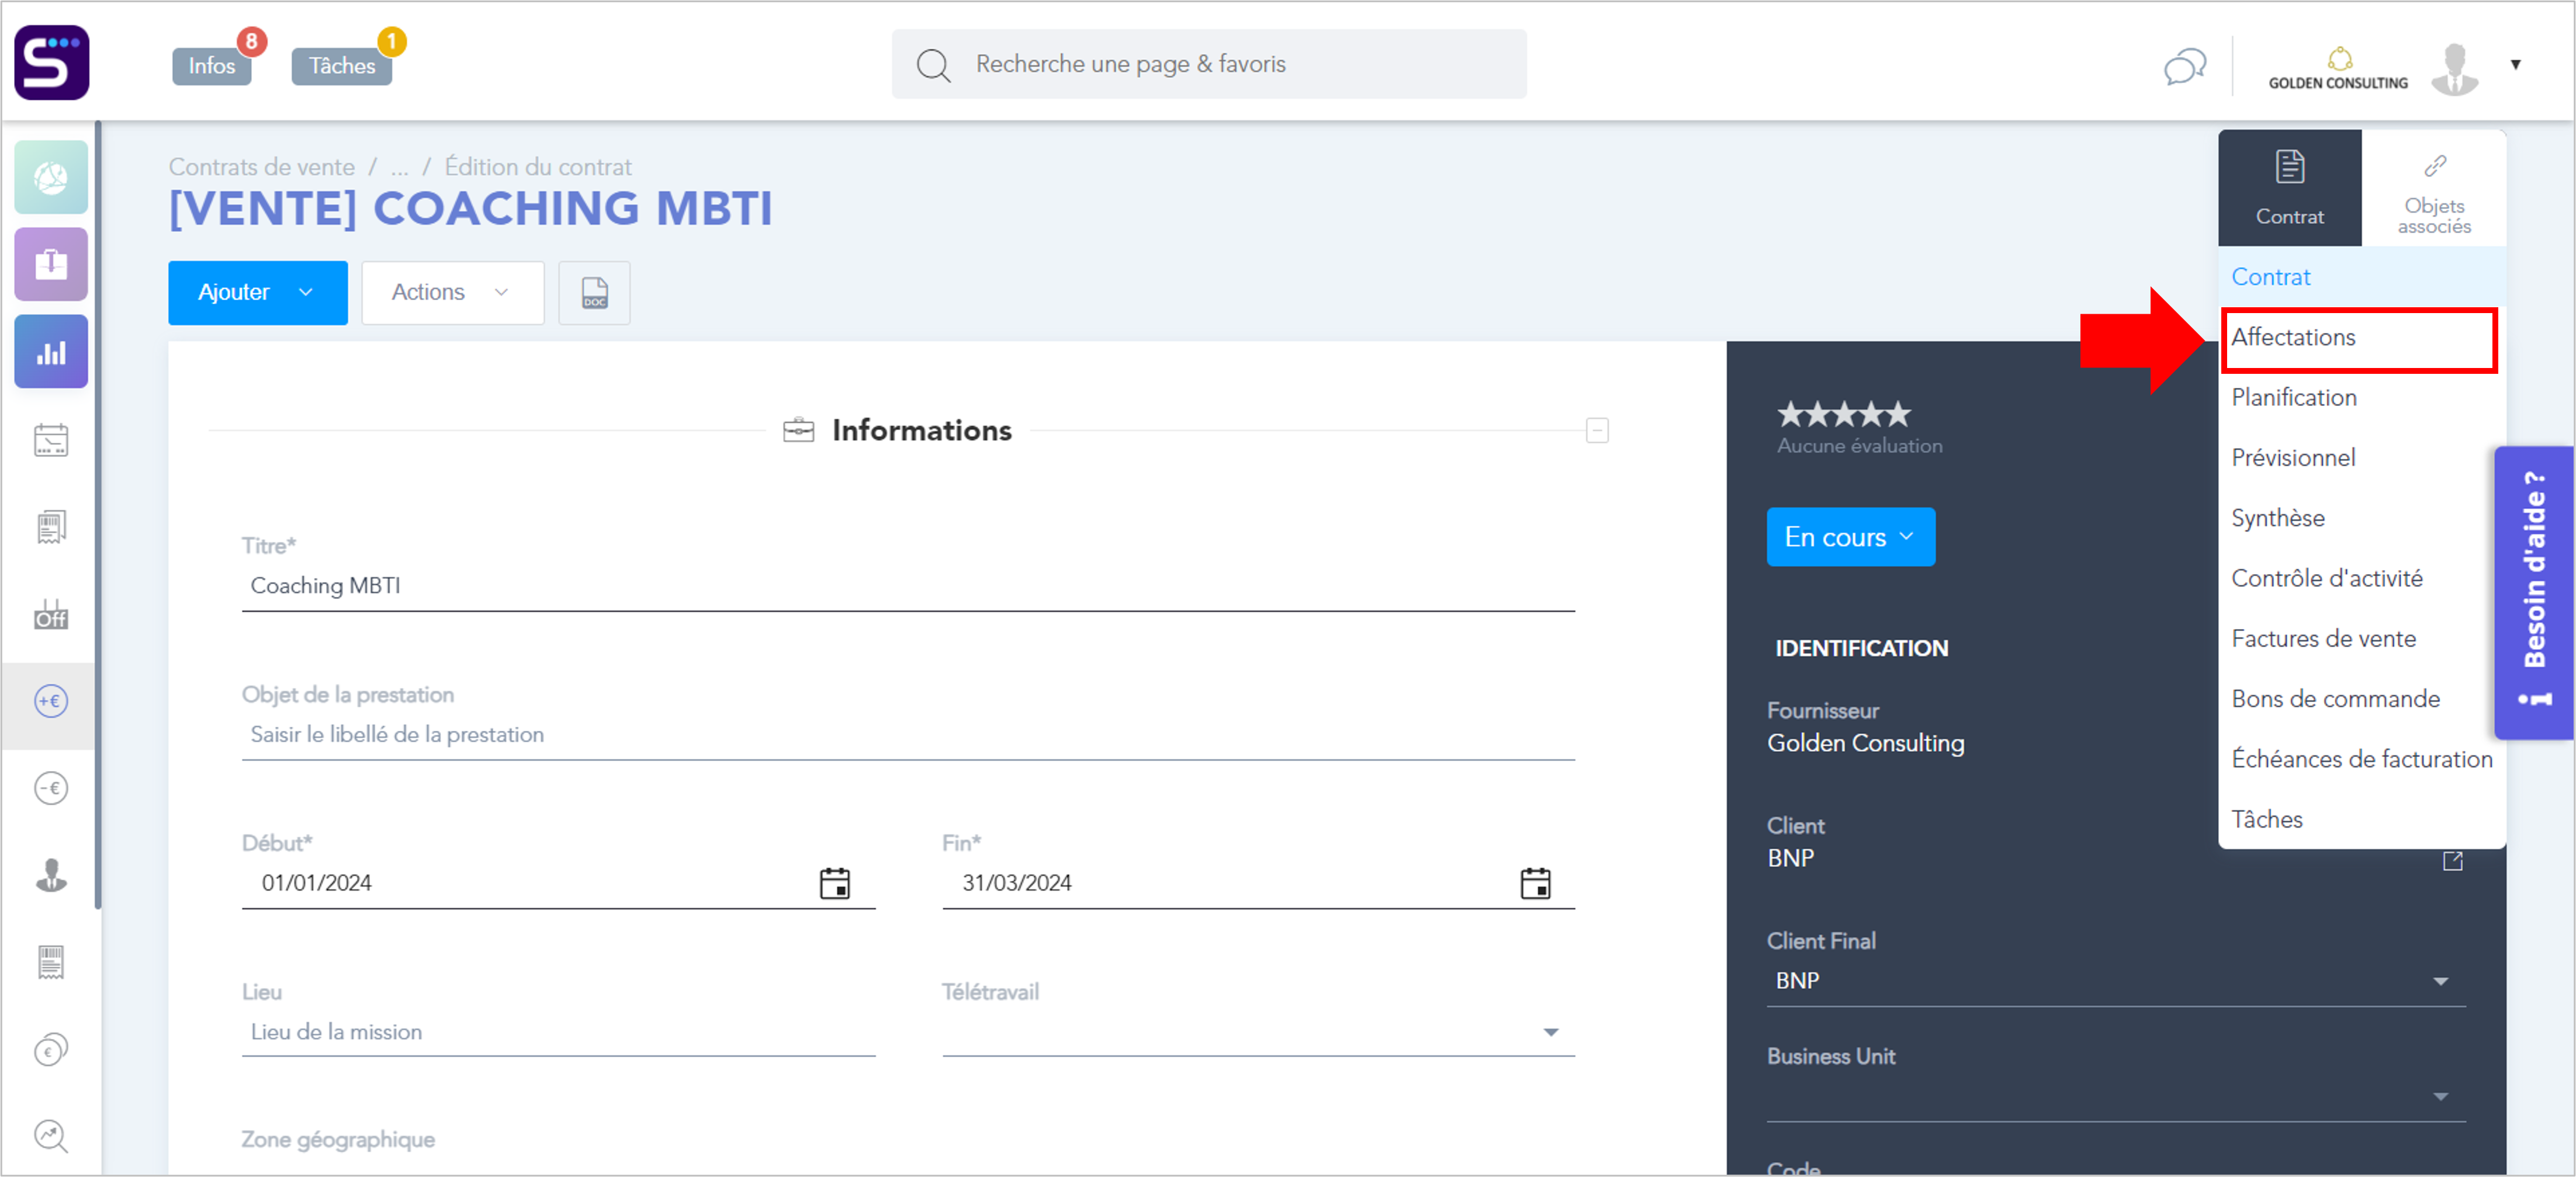Click the Objet de la prestation field

click(x=907, y=734)
